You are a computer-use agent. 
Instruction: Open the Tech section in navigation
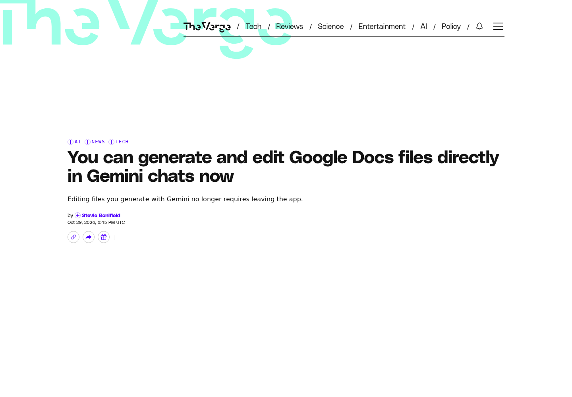coord(253,26)
